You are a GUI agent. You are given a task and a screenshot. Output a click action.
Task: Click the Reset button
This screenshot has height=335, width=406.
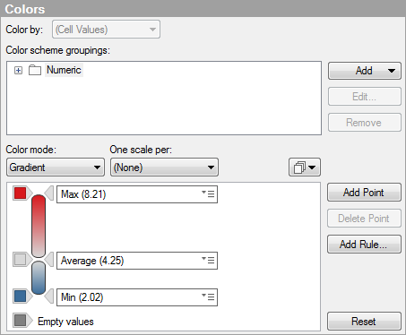364,322
